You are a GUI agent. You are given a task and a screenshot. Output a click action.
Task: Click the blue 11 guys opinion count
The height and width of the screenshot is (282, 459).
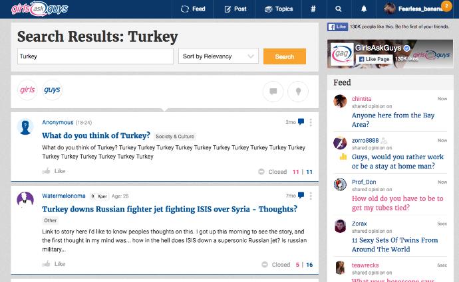tap(309, 172)
